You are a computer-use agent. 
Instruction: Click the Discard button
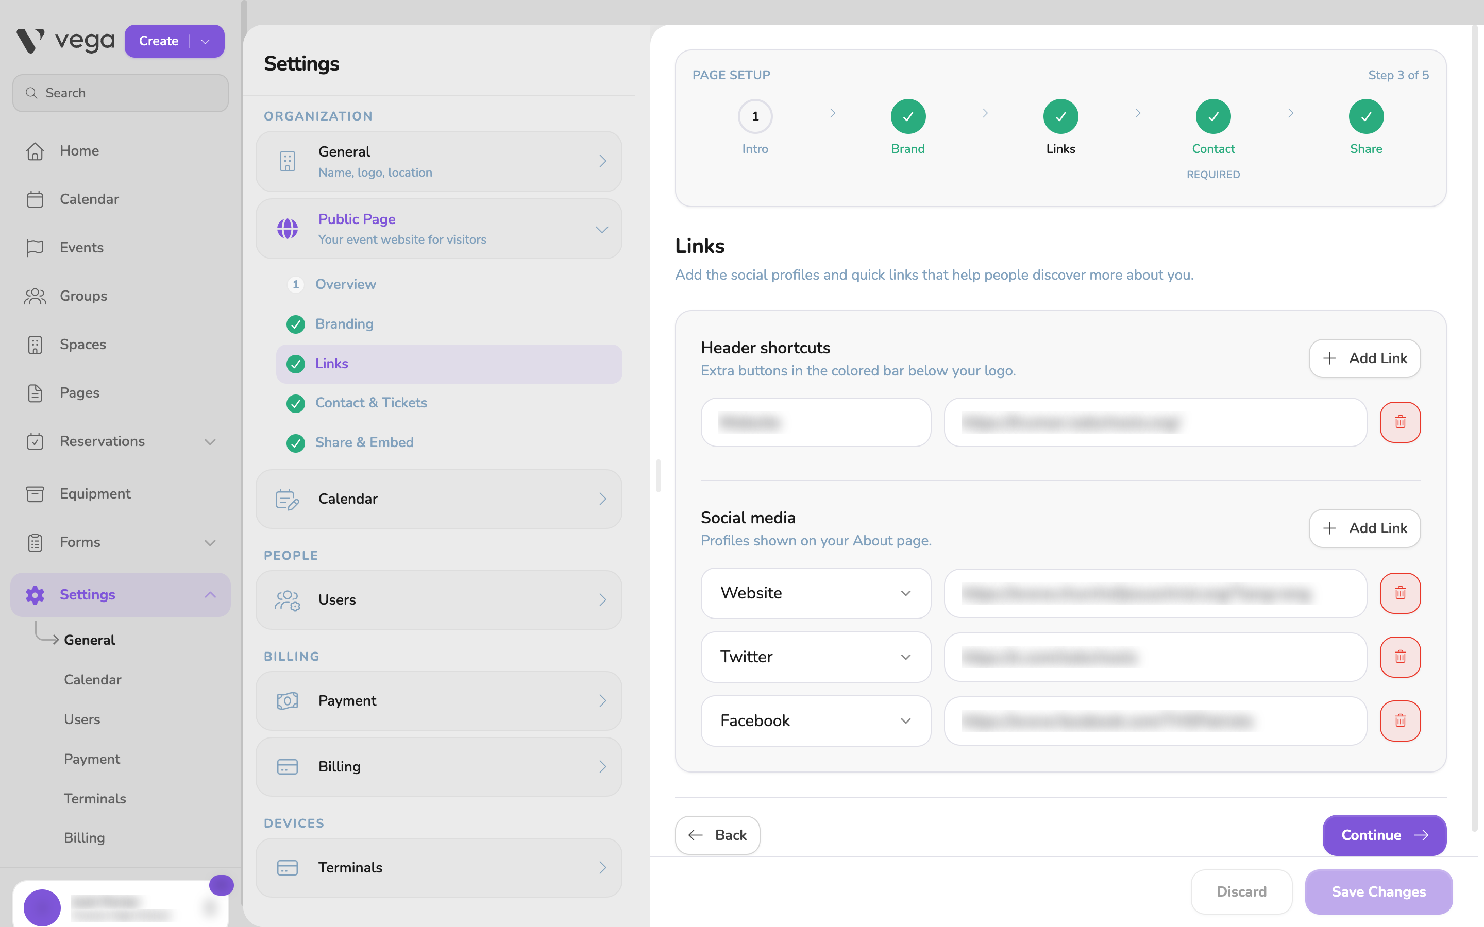[1241, 891]
